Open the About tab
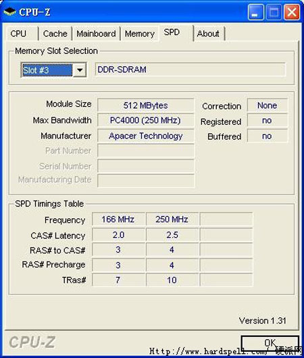304x358 pixels. [x=209, y=34]
